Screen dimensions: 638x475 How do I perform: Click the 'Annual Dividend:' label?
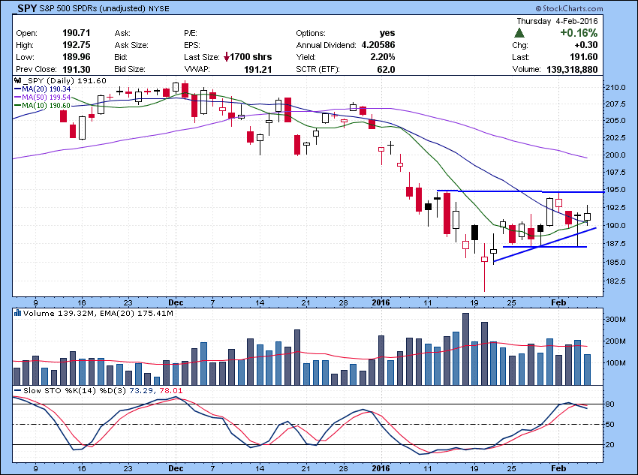click(326, 45)
